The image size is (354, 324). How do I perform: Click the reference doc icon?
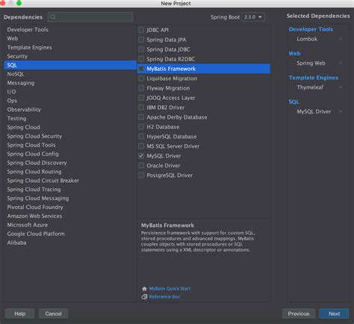tap(144, 297)
